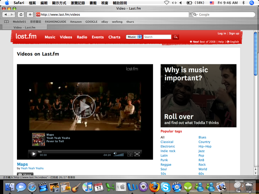Click the Spotlight icon in the menu bar
Screen dimensions: 259x194
click(x=252, y=3)
